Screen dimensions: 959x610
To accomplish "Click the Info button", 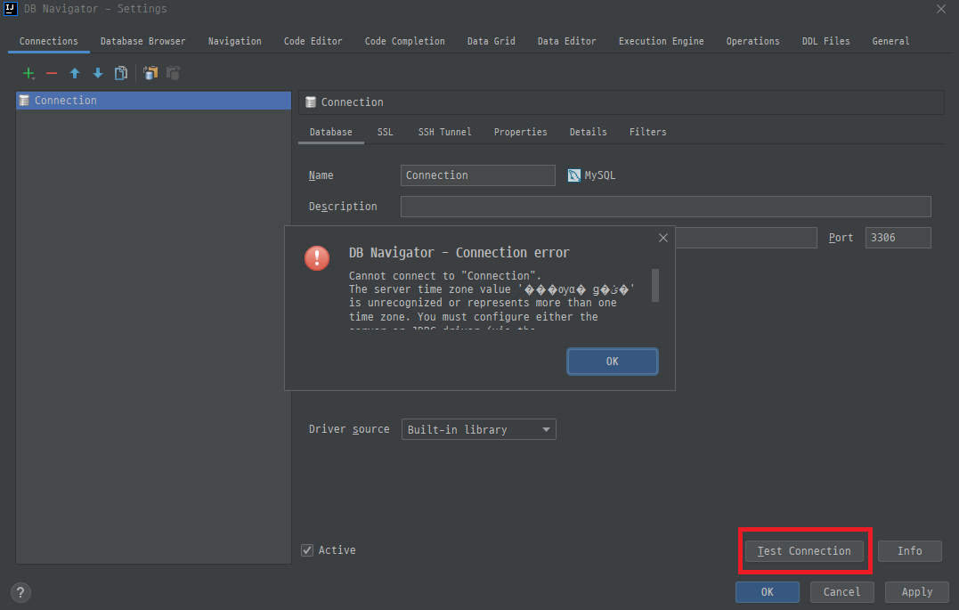I will coord(909,550).
